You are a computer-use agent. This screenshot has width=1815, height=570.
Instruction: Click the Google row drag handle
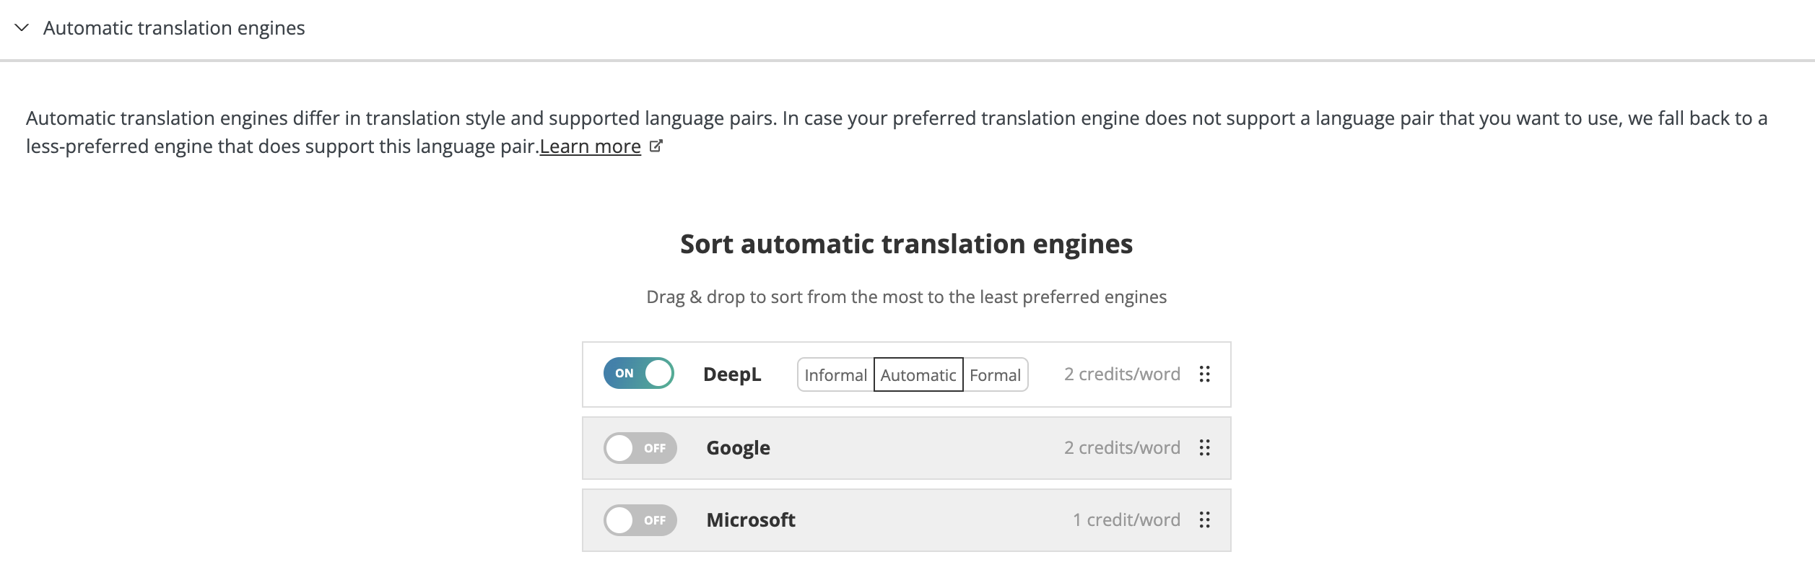(x=1204, y=447)
